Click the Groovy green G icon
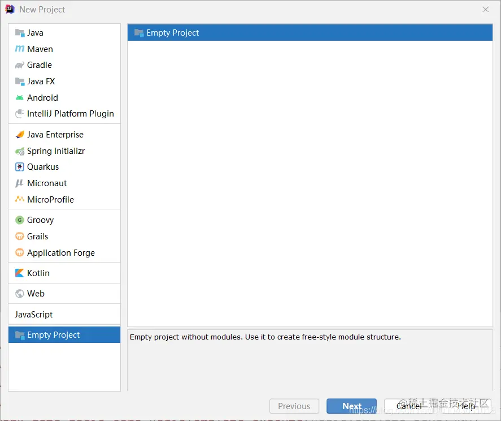The height and width of the screenshot is (421, 501). click(20, 220)
